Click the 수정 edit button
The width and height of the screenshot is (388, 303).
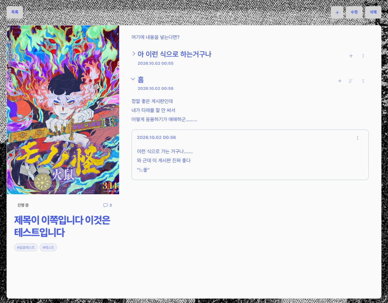[354, 12]
